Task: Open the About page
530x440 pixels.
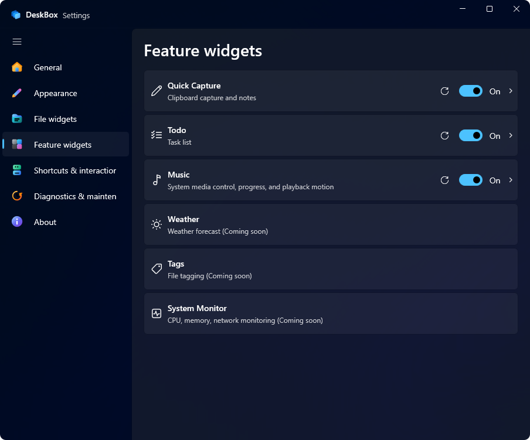Action: [x=66, y=222]
